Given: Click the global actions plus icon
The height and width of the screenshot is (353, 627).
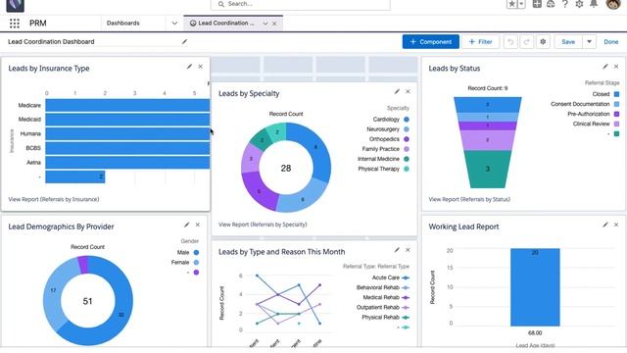Looking at the screenshot, I should coord(537,4).
